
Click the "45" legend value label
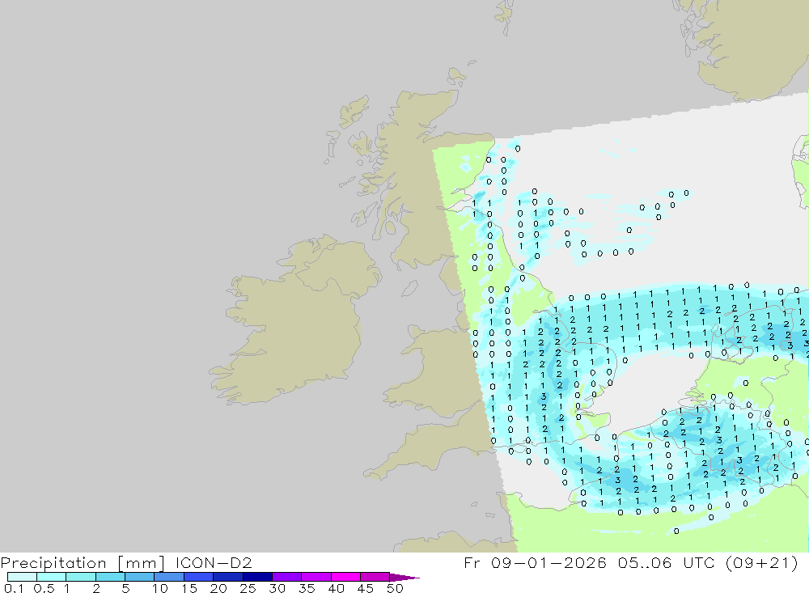tap(366, 588)
